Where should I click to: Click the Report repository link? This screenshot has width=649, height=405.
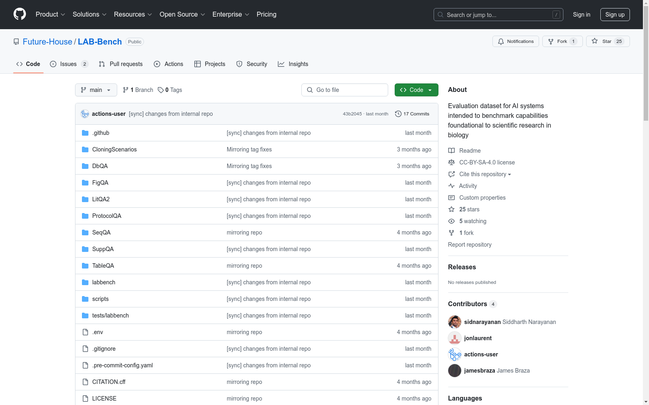470,245
